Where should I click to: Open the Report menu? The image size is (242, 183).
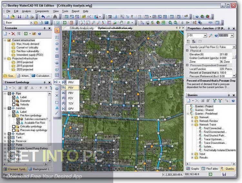point(76,11)
